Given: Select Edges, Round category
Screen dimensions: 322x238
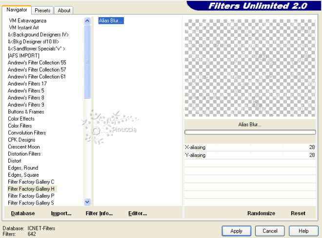Looking at the screenshot, I should (23, 168).
